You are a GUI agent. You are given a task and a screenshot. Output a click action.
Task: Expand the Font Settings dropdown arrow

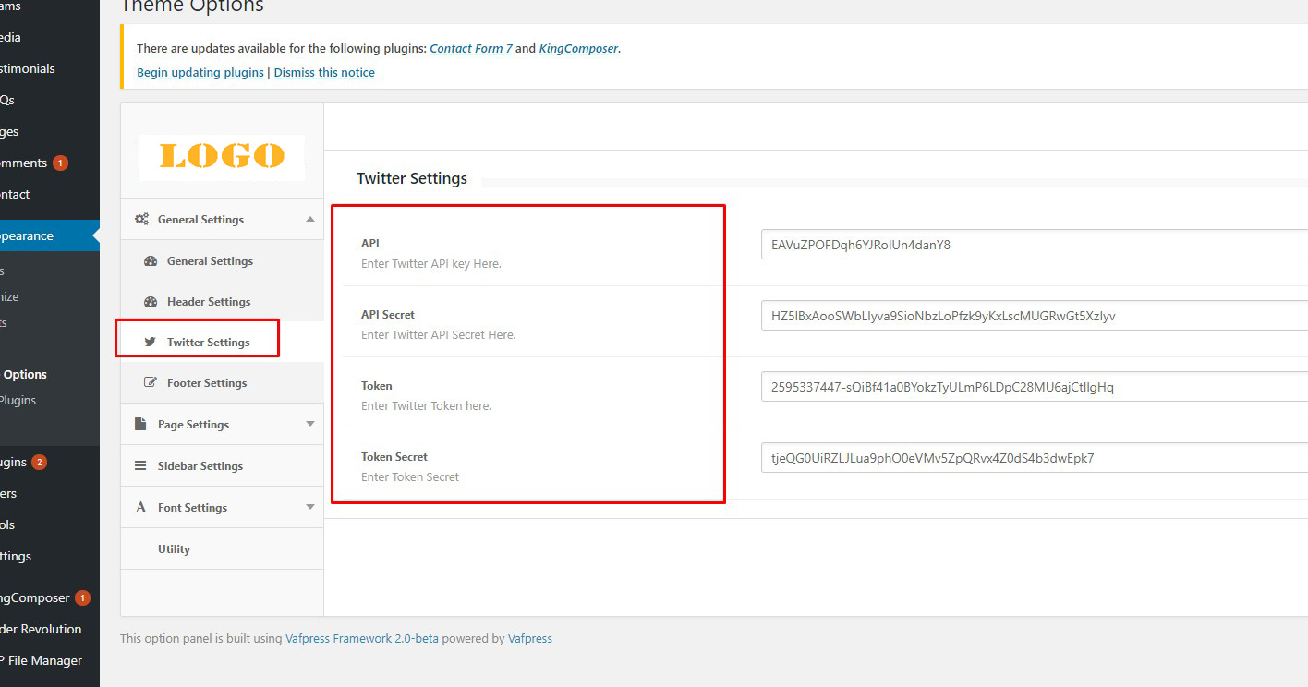pos(310,508)
